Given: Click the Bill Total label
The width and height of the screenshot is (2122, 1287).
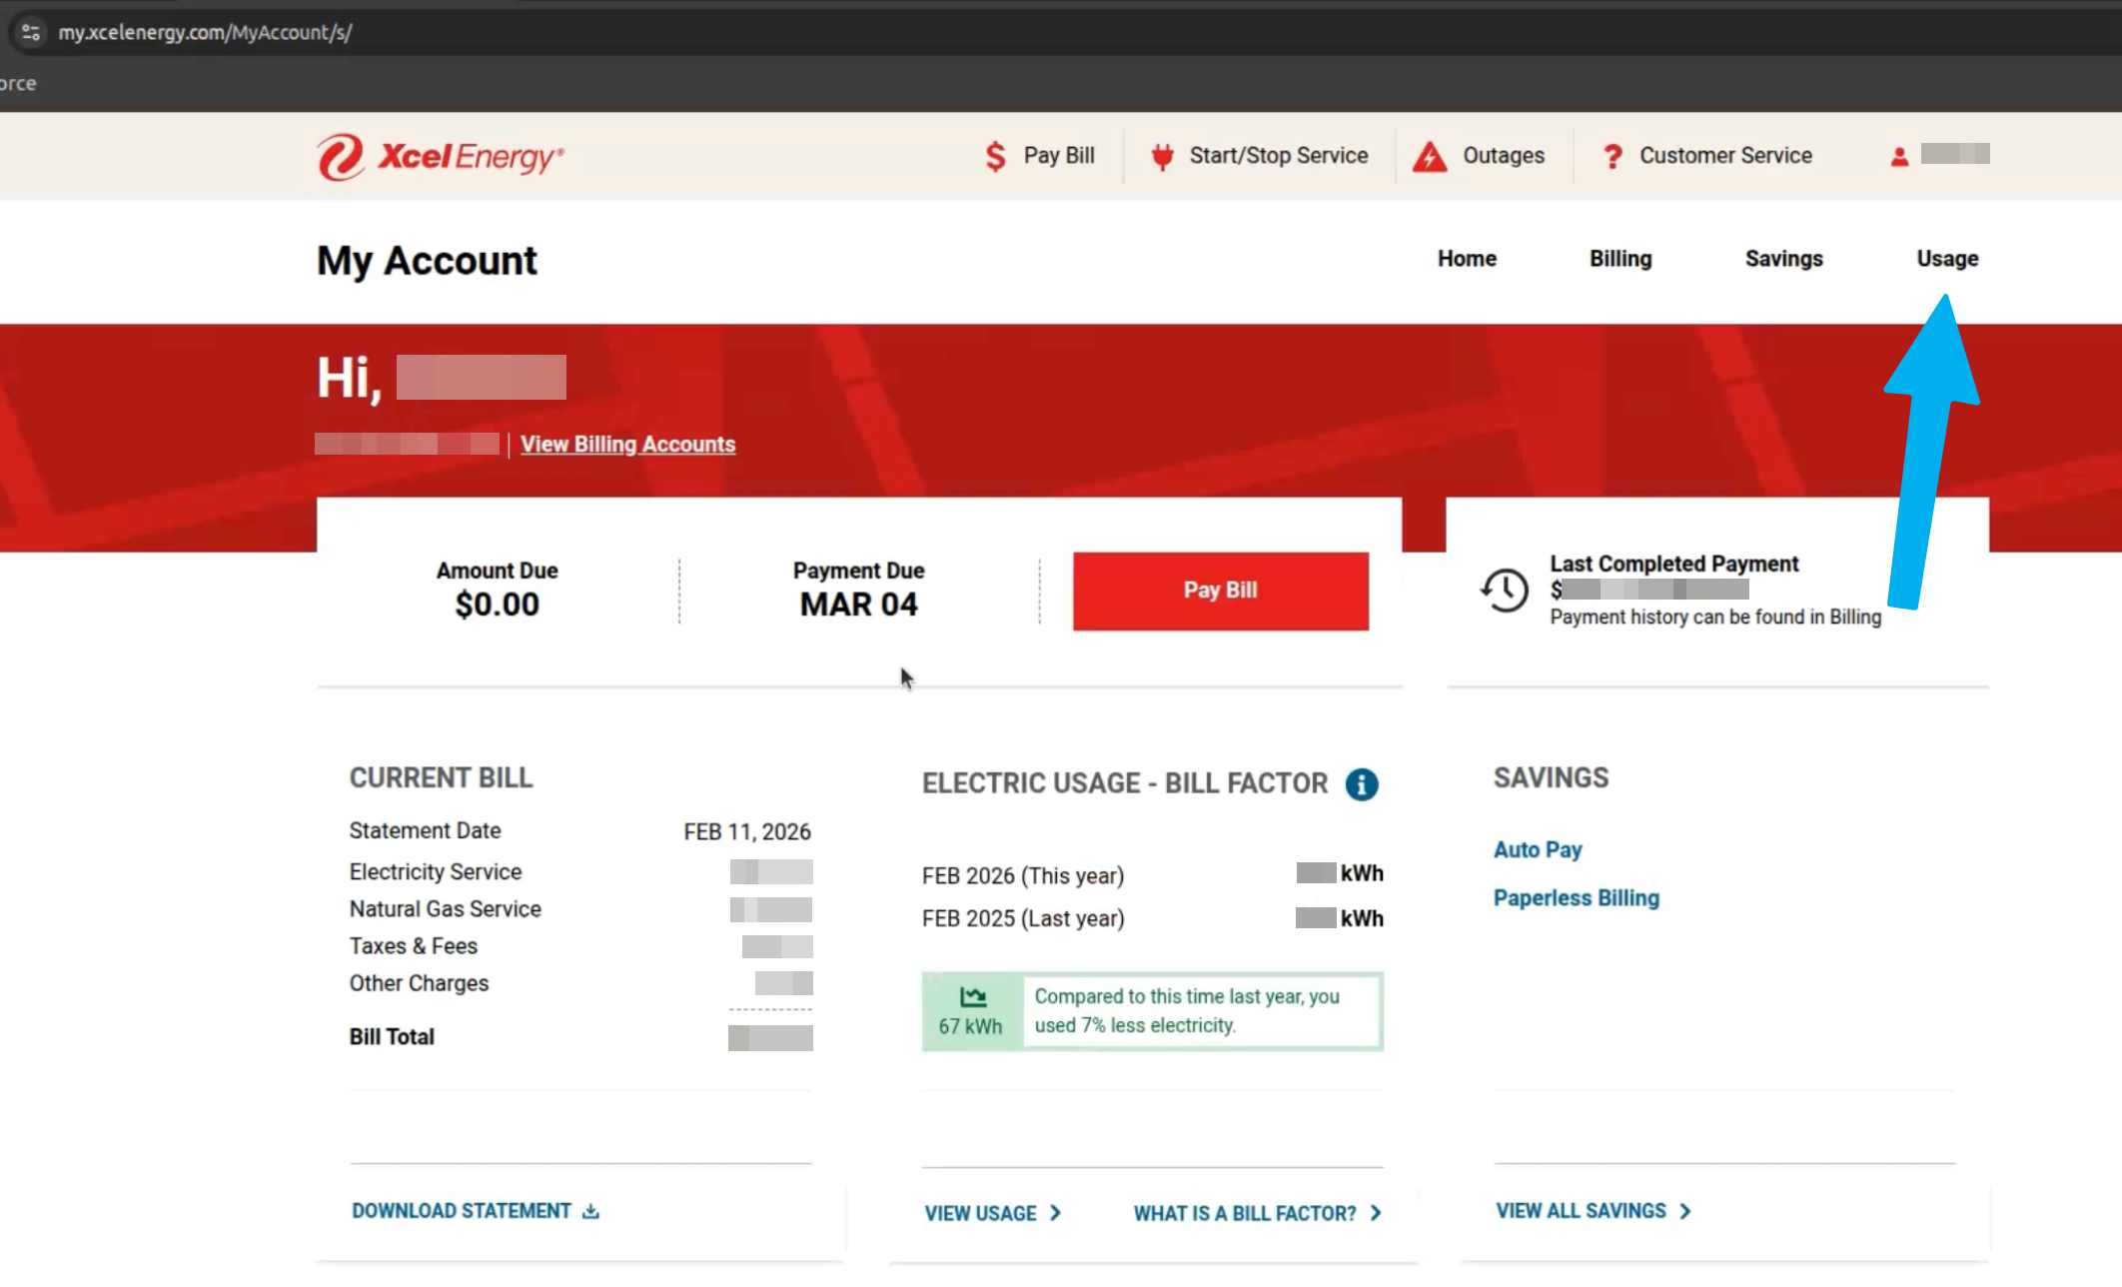Looking at the screenshot, I should point(392,1037).
